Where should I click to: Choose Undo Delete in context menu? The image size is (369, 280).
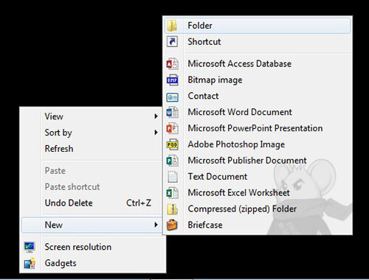pyautogui.click(x=92, y=203)
